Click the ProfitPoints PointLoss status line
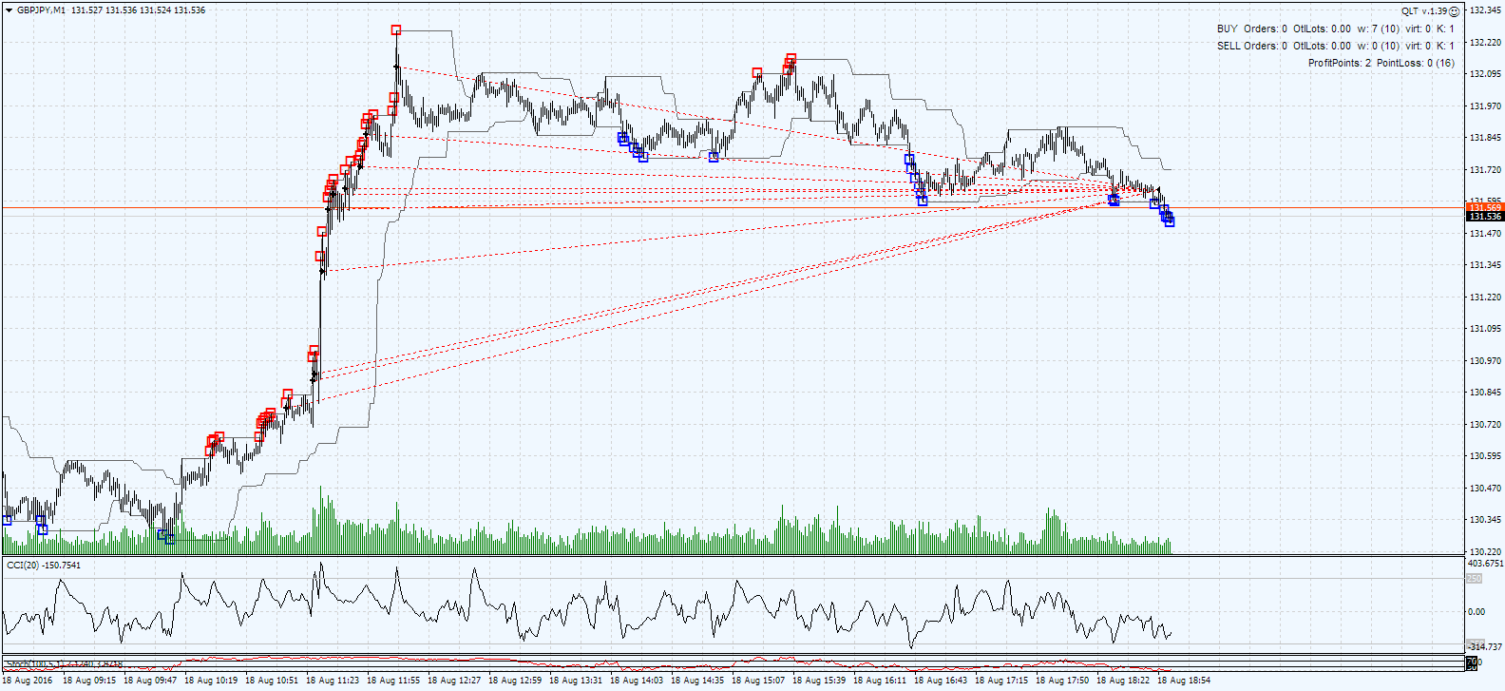This screenshot has height=691, width=1505. click(x=1381, y=63)
